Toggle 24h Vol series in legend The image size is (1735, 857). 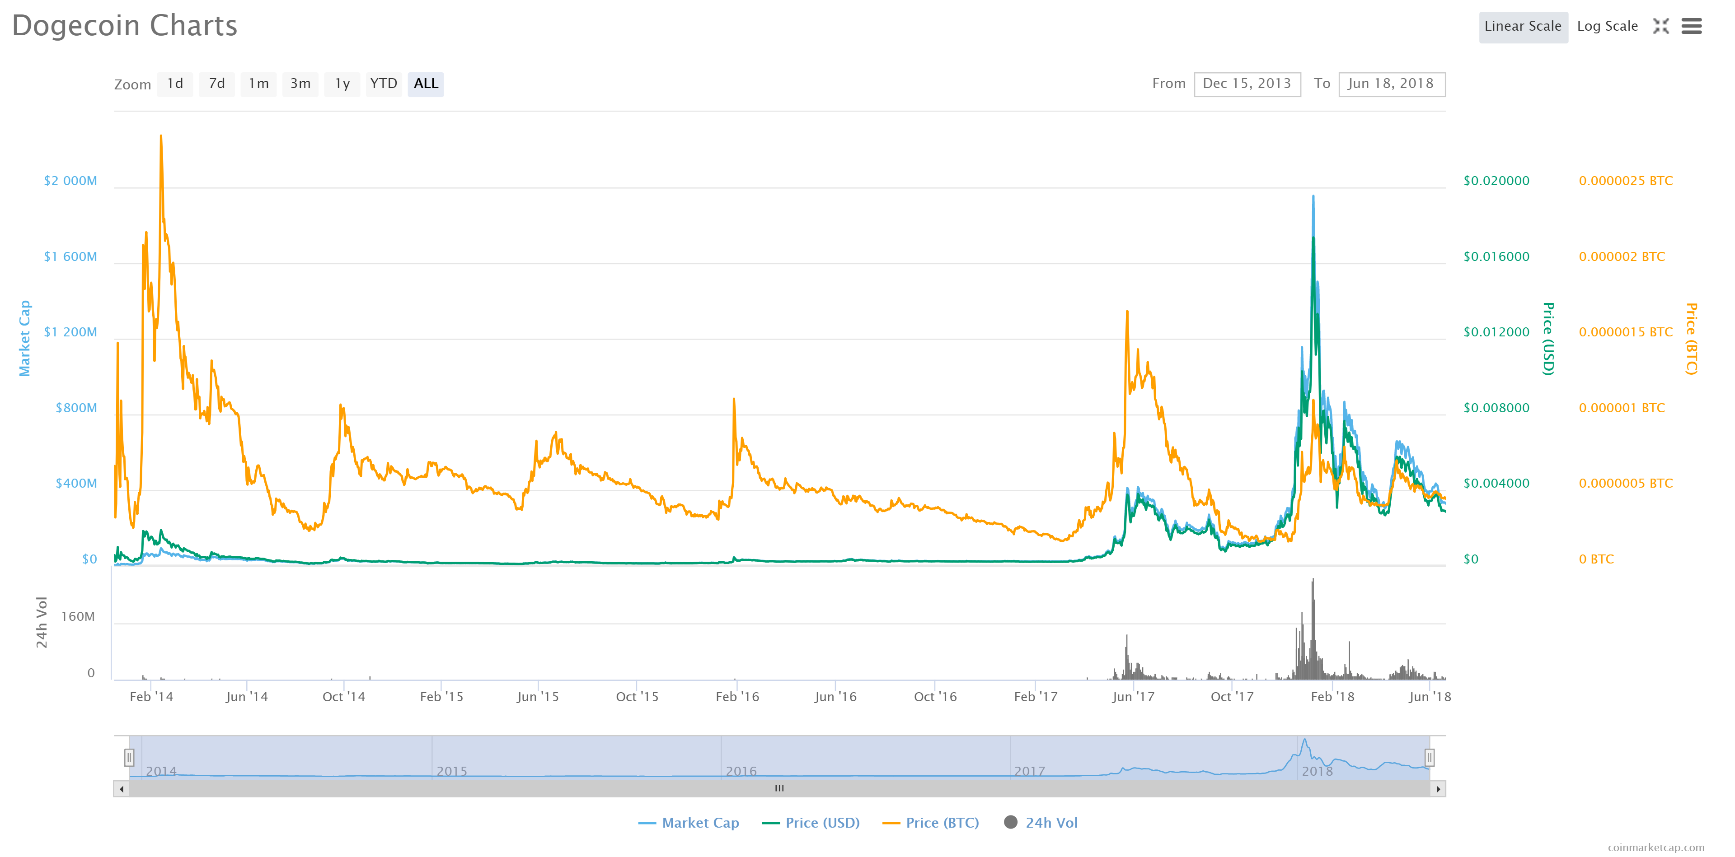point(1041,823)
